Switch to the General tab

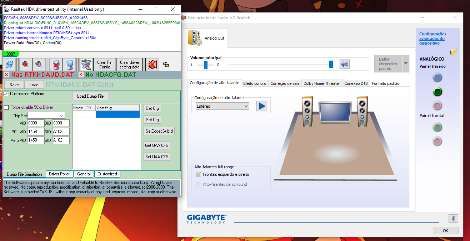(84, 174)
